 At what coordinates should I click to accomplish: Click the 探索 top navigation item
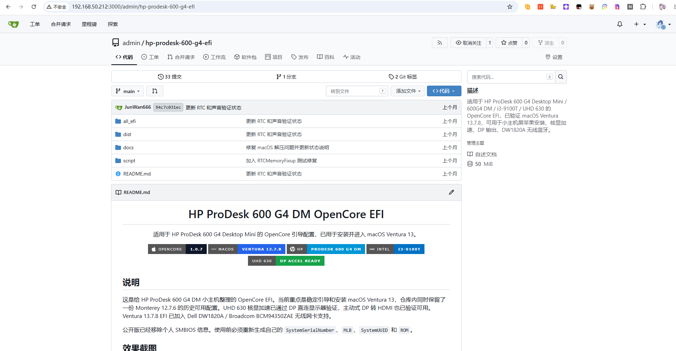(113, 24)
